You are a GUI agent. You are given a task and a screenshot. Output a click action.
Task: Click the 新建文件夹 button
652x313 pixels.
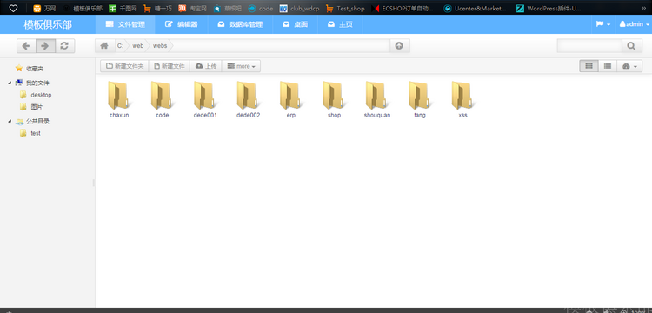click(124, 66)
